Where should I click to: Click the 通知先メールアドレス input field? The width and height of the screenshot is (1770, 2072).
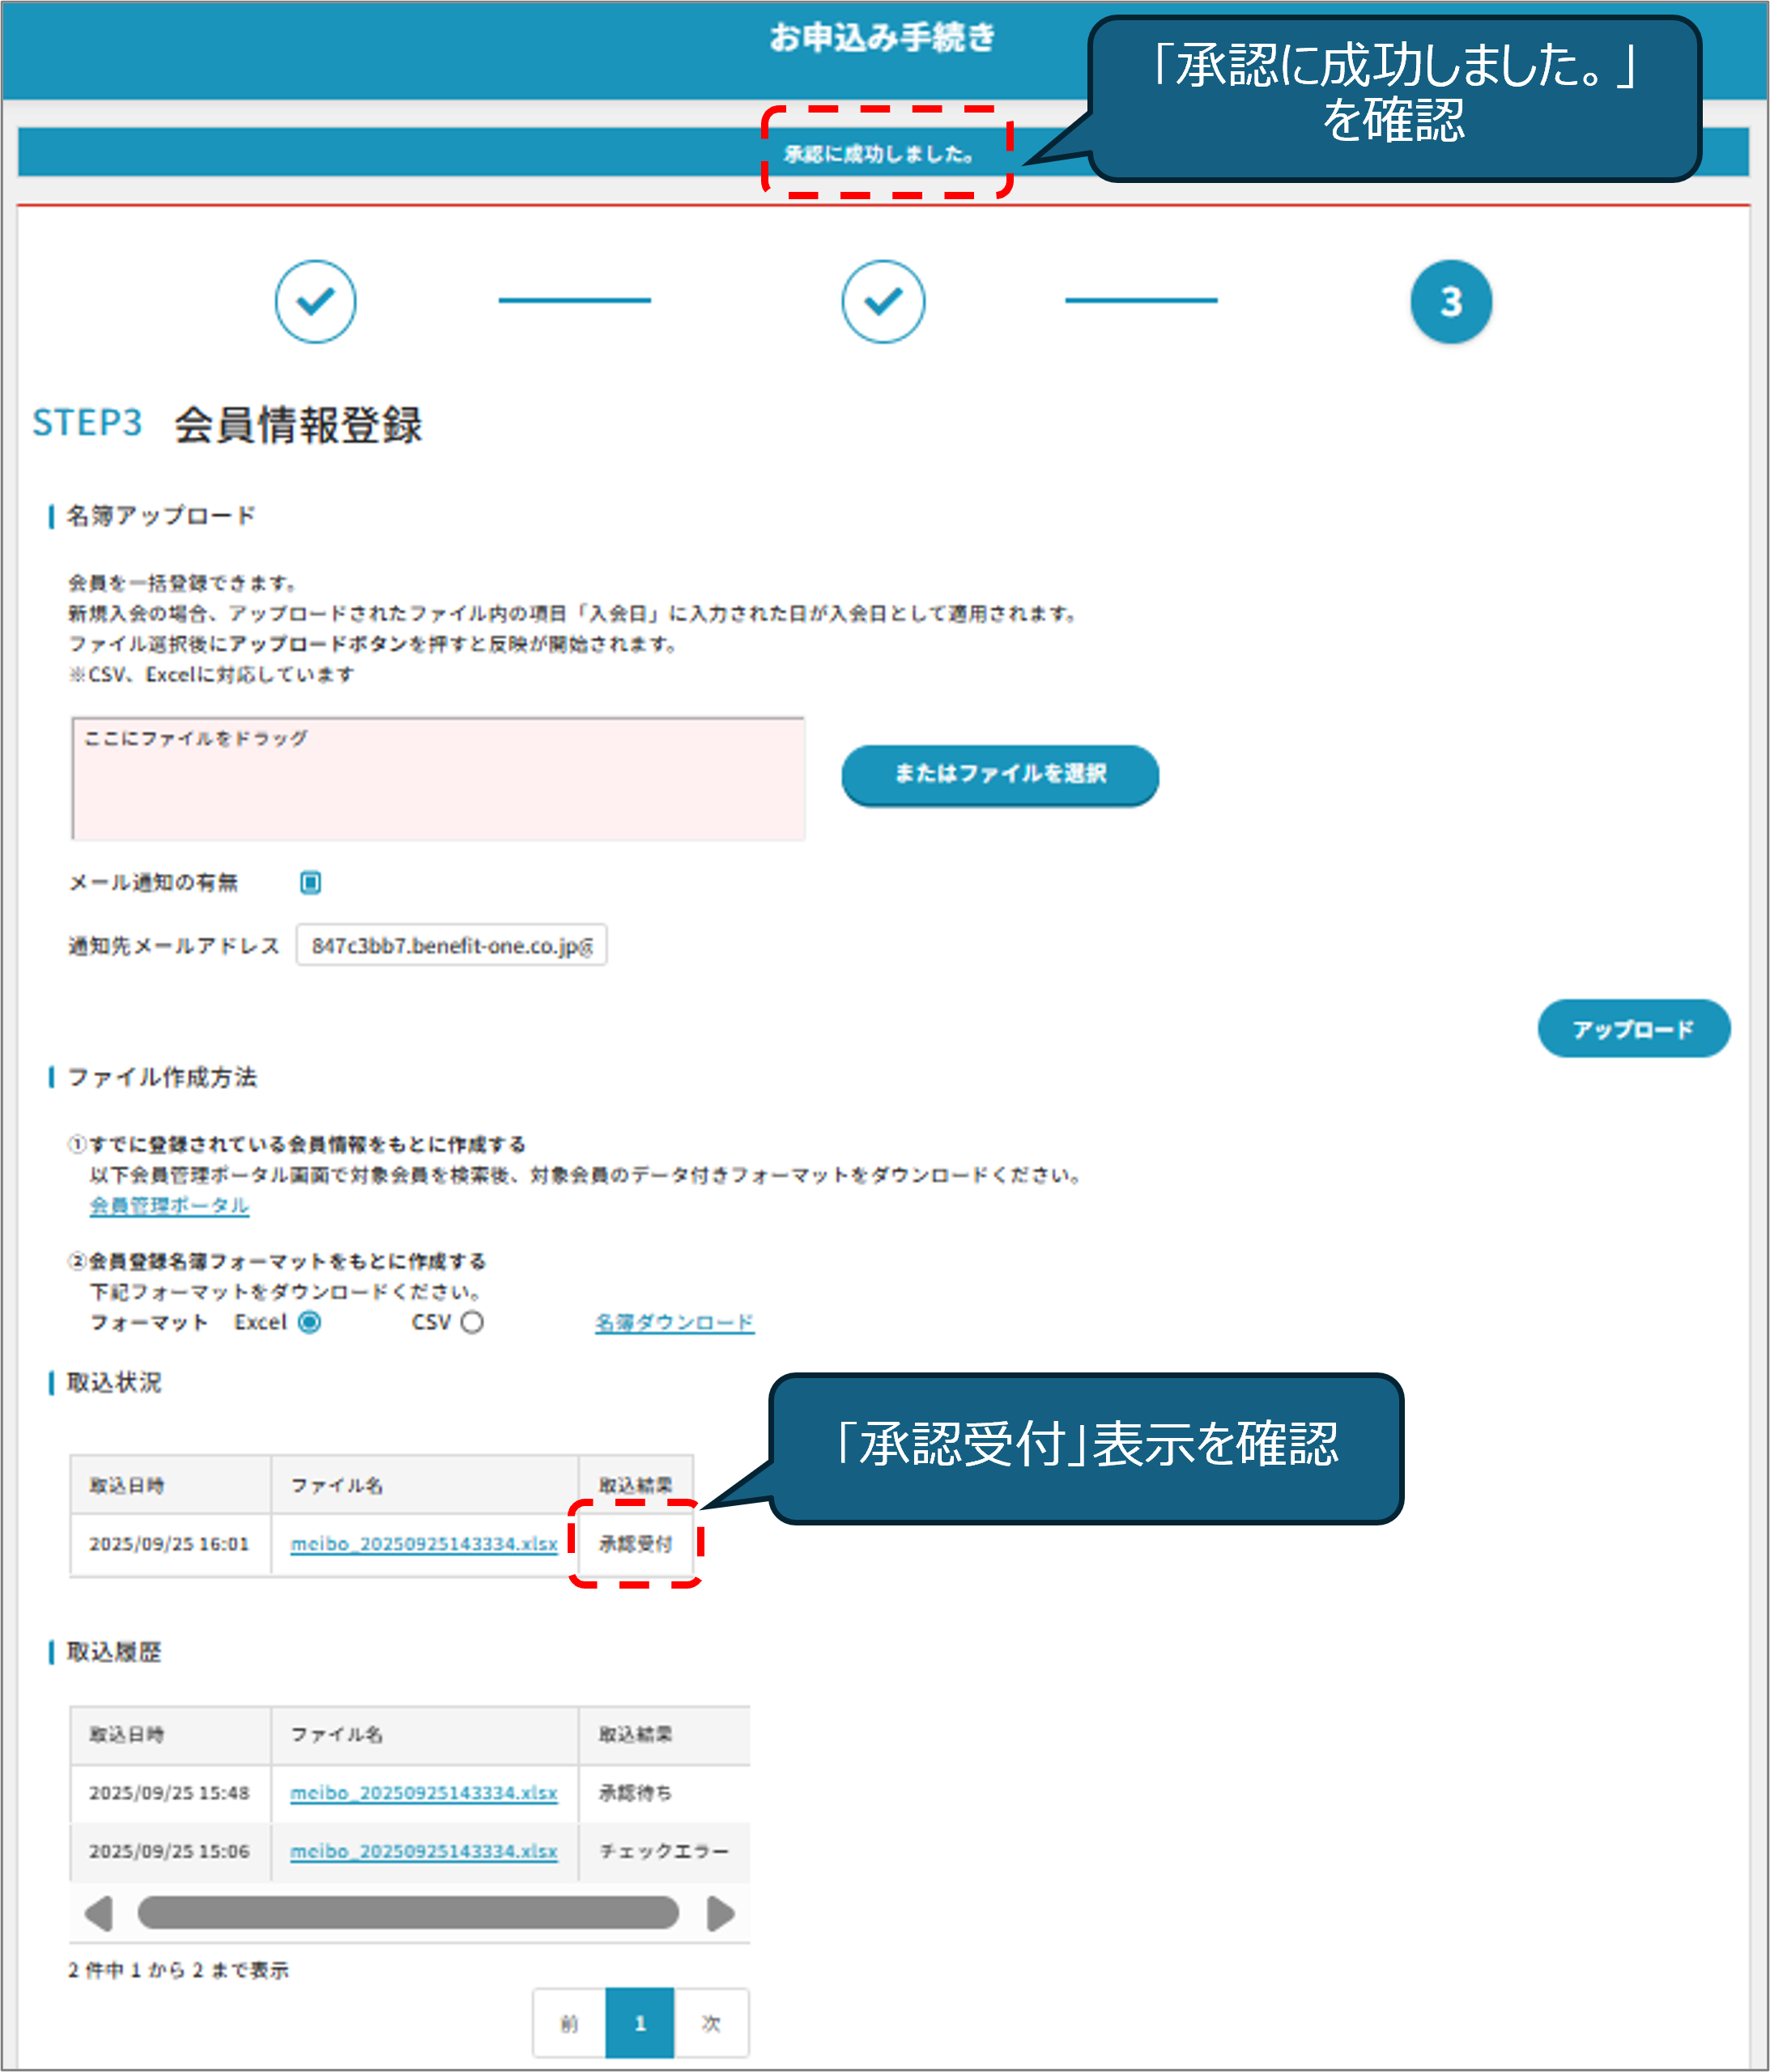(x=451, y=945)
